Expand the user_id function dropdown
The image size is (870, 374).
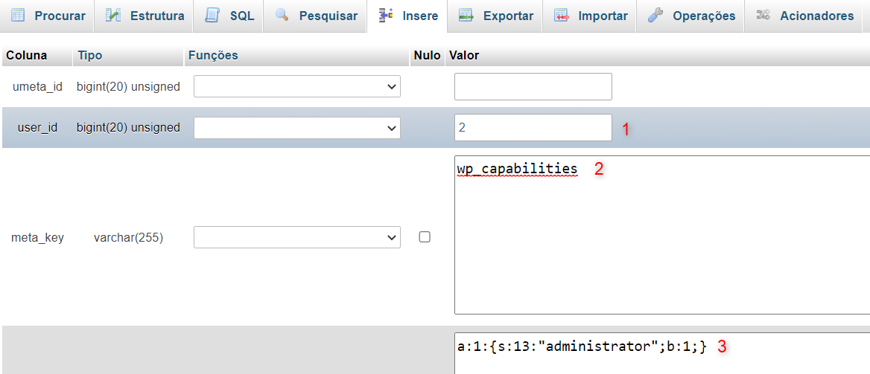point(297,128)
